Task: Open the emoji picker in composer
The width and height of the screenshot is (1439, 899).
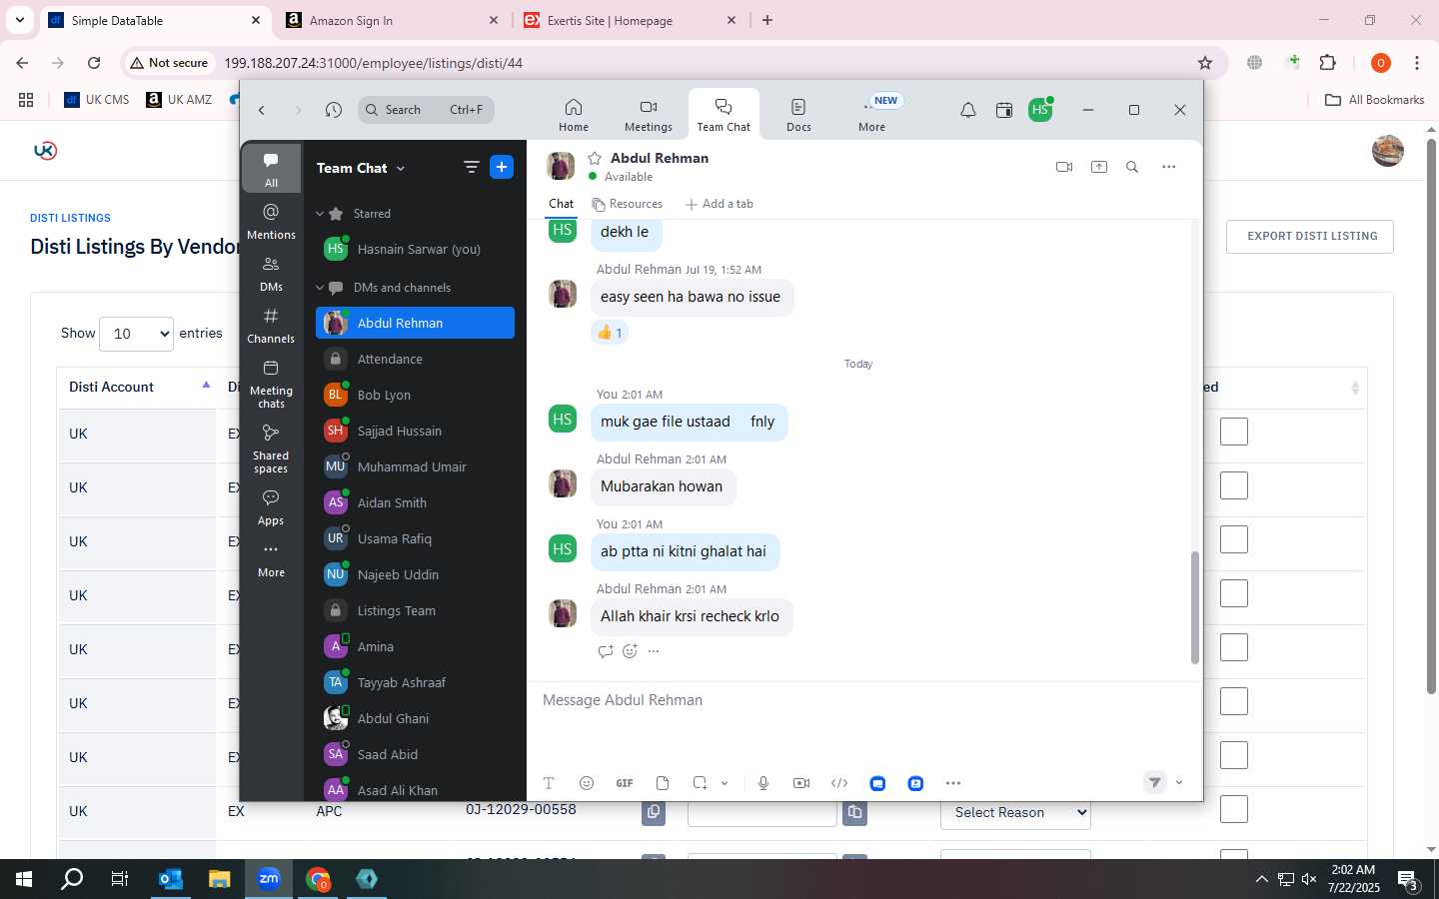Action: click(x=587, y=783)
